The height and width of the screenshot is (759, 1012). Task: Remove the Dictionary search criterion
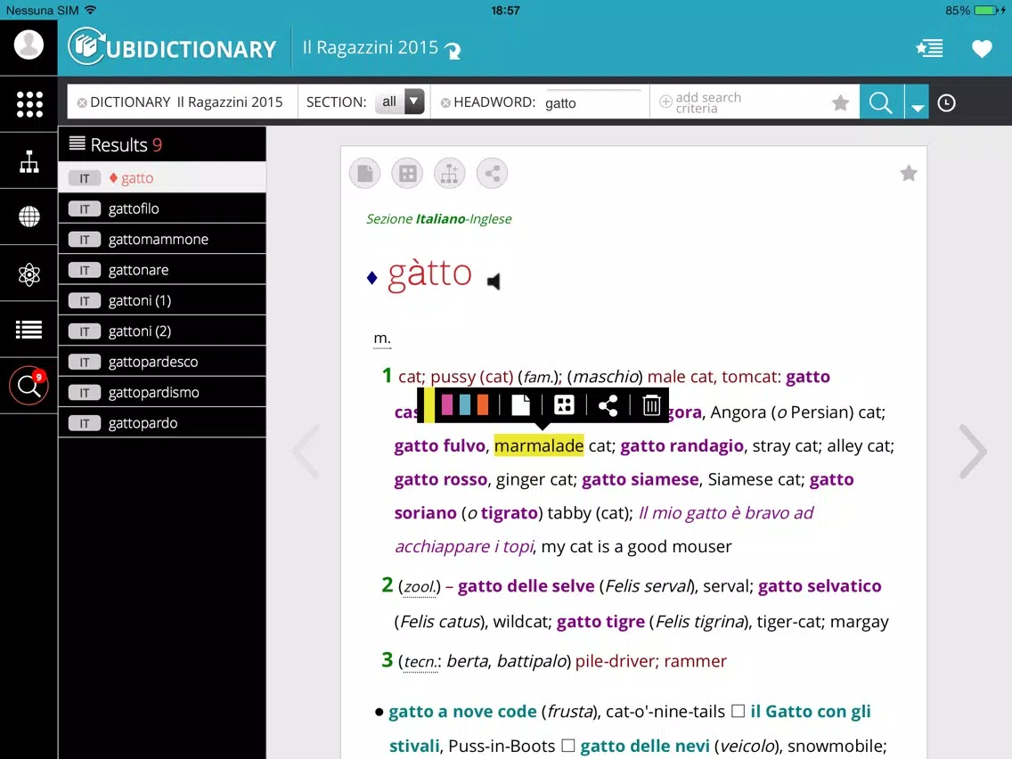click(82, 102)
